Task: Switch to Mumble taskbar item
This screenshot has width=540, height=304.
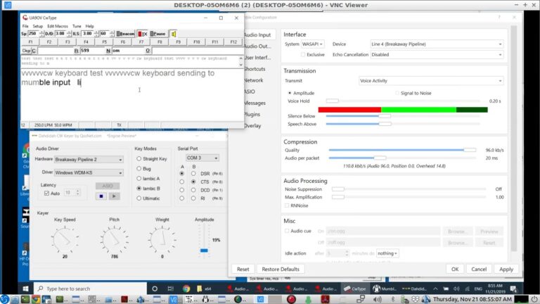Action: click(x=385, y=289)
